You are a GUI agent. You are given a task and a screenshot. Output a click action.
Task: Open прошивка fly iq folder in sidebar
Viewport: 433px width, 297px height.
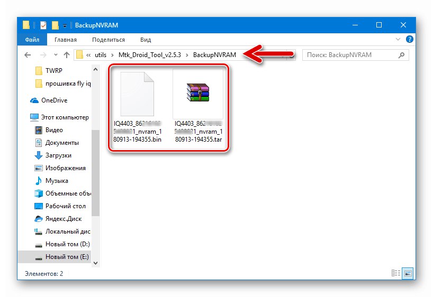pyautogui.click(x=62, y=83)
